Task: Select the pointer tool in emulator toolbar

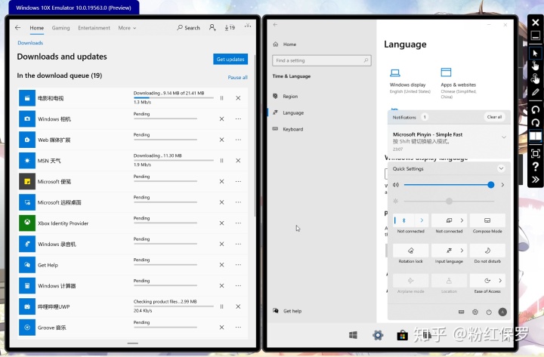Action: pyautogui.click(x=535, y=53)
